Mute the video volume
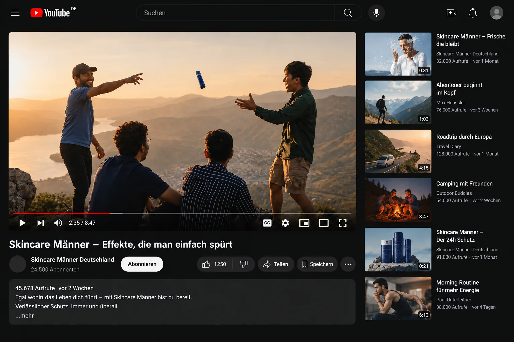Viewport: 514px width, 342px height. click(x=58, y=223)
